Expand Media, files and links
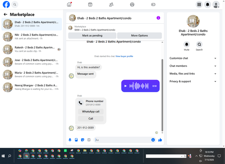This screenshot has height=164, width=225. pos(193,74)
